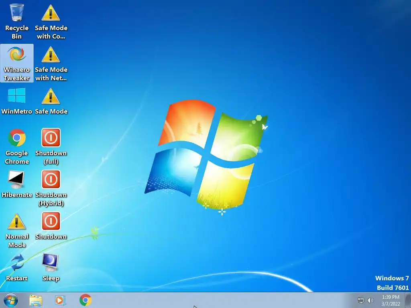The height and width of the screenshot is (308, 411).
Task: Open Windows Explorer from the taskbar
Action: [36, 300]
